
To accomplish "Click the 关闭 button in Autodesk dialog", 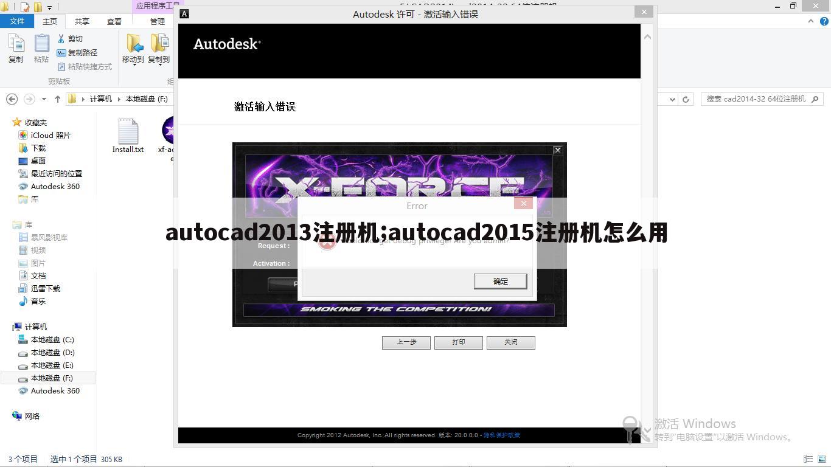I will (x=511, y=342).
